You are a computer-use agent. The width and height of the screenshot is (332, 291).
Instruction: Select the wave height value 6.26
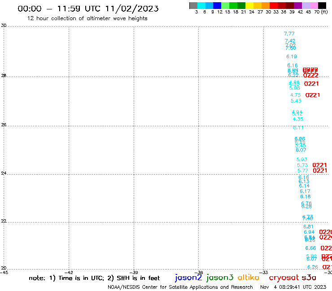pyautogui.click(x=313, y=267)
